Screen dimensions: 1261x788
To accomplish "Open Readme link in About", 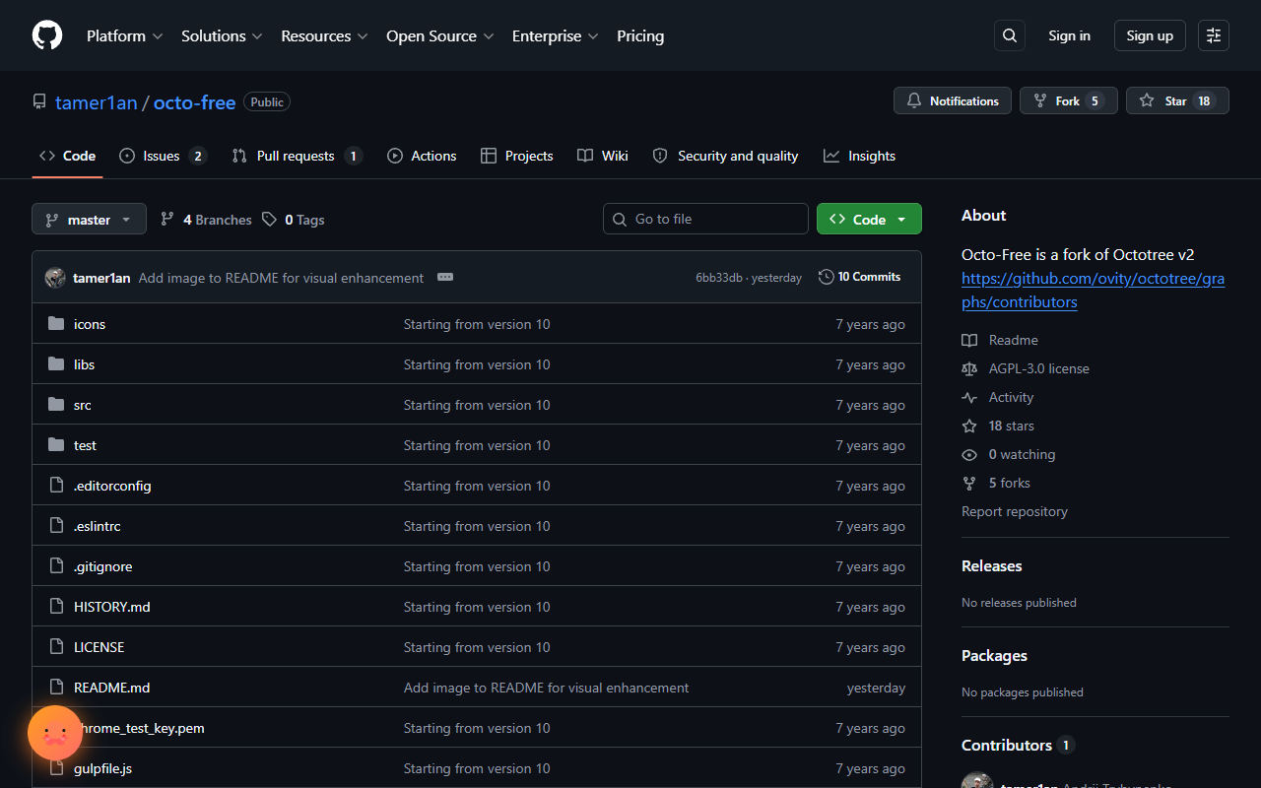I will click(x=1000, y=340).
